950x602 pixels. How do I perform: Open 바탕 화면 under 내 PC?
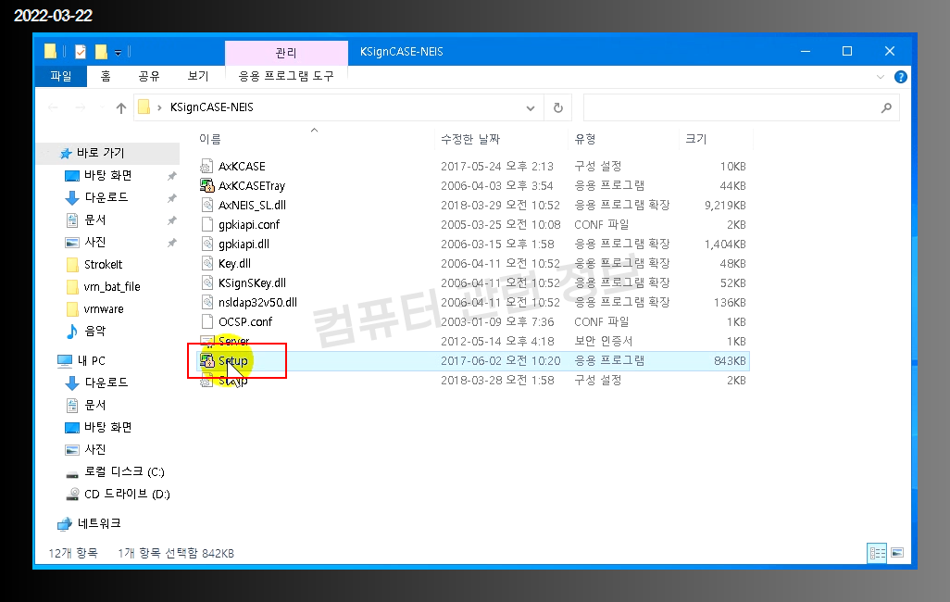click(x=107, y=427)
